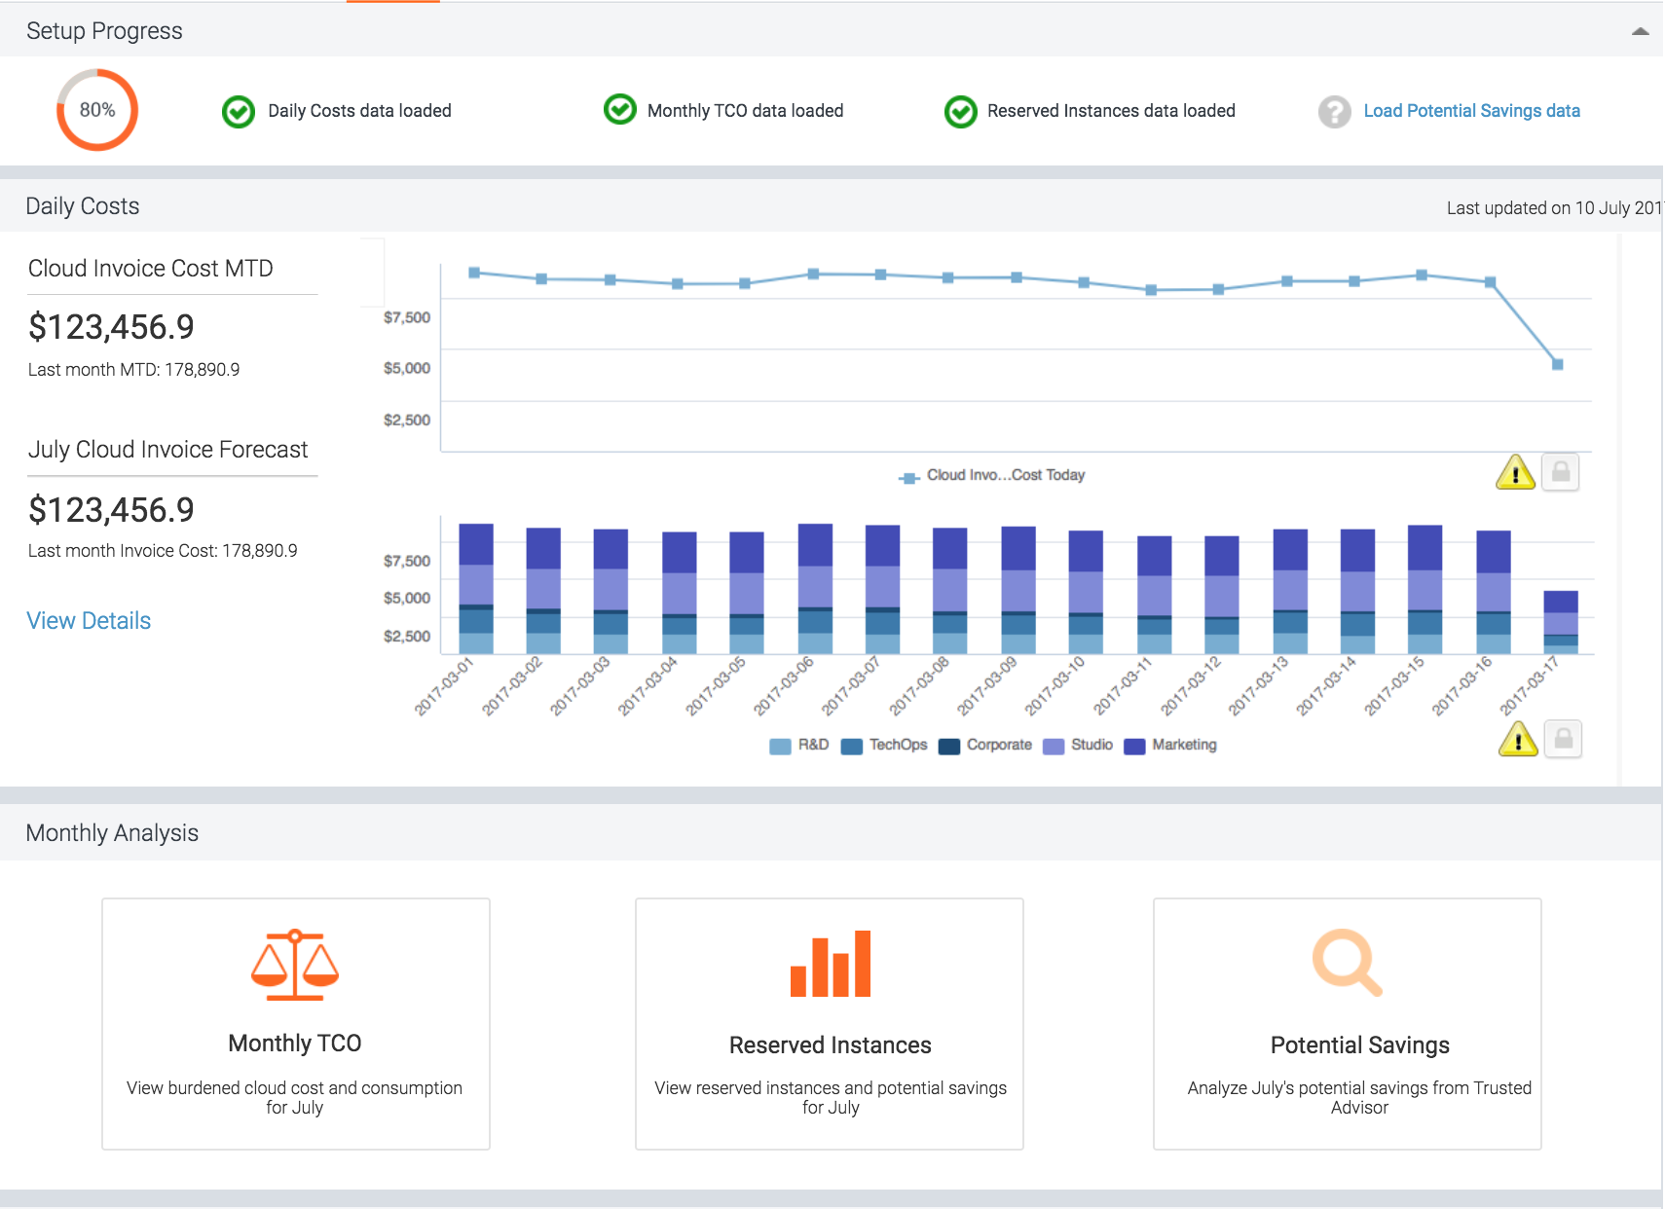Click the question mark help icon
The image size is (1665, 1209).
click(1335, 112)
